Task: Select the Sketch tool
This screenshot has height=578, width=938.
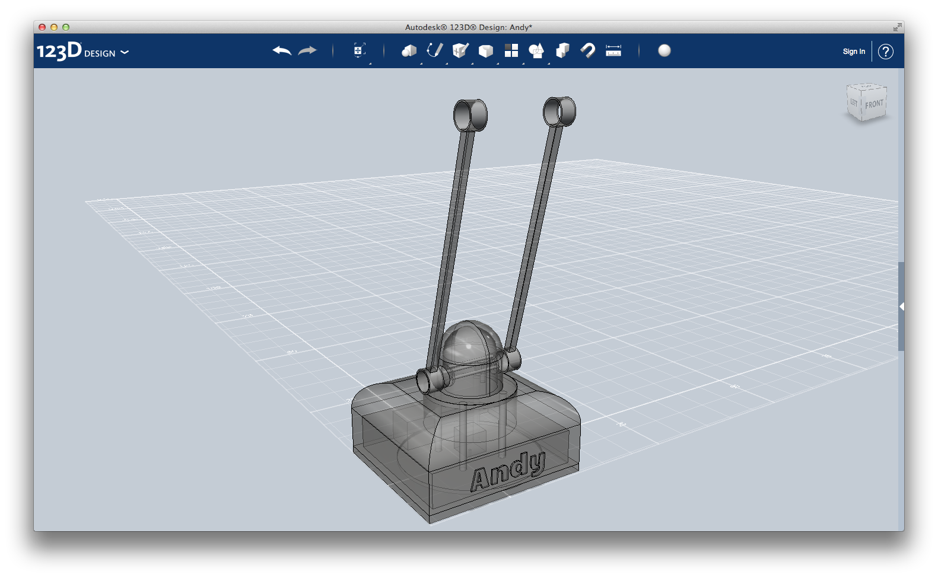Action: tap(435, 50)
